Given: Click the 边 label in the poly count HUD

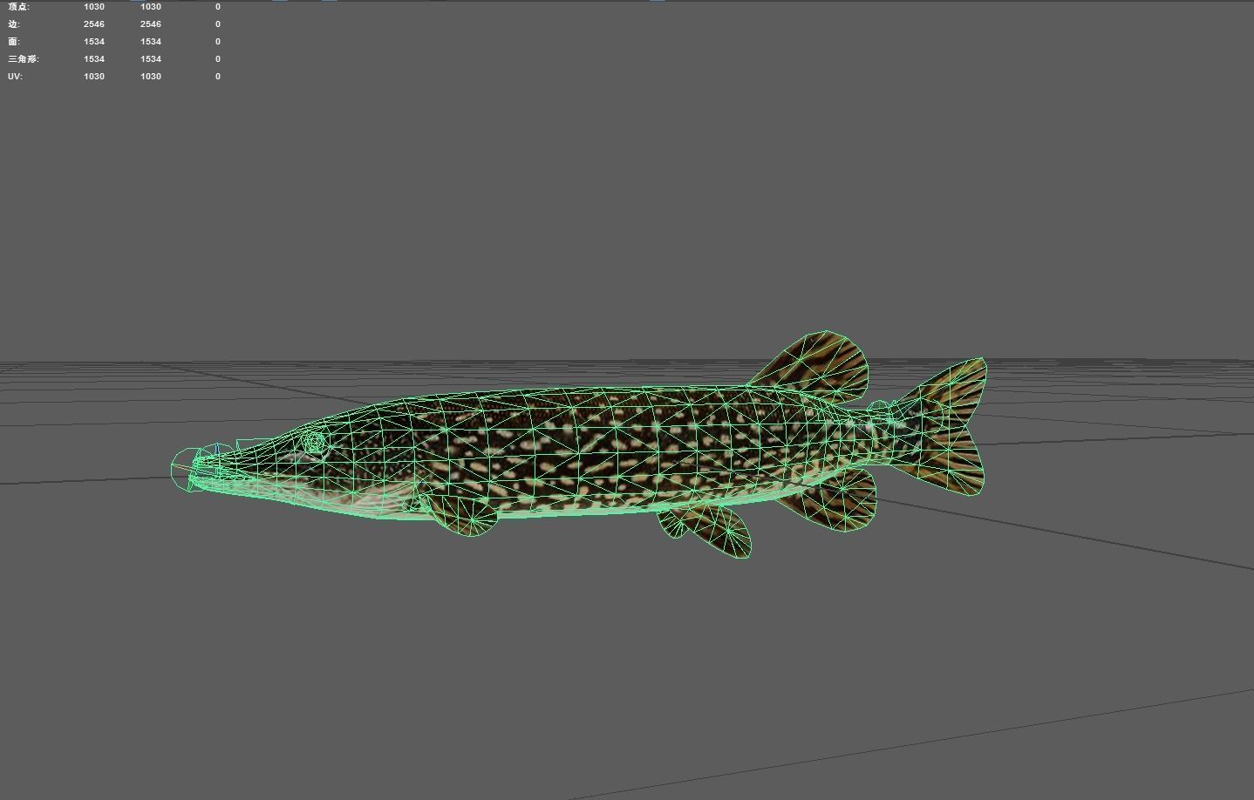Looking at the screenshot, I should pos(13,24).
